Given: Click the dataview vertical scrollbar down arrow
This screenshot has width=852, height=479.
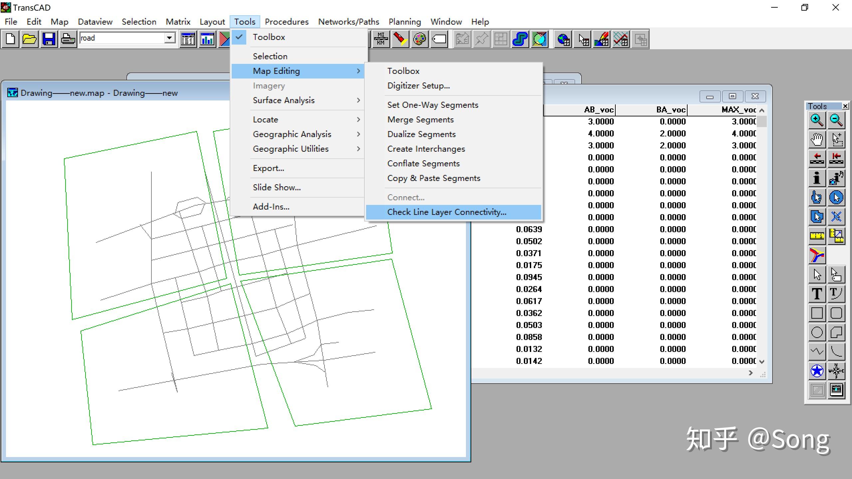Looking at the screenshot, I should (762, 362).
